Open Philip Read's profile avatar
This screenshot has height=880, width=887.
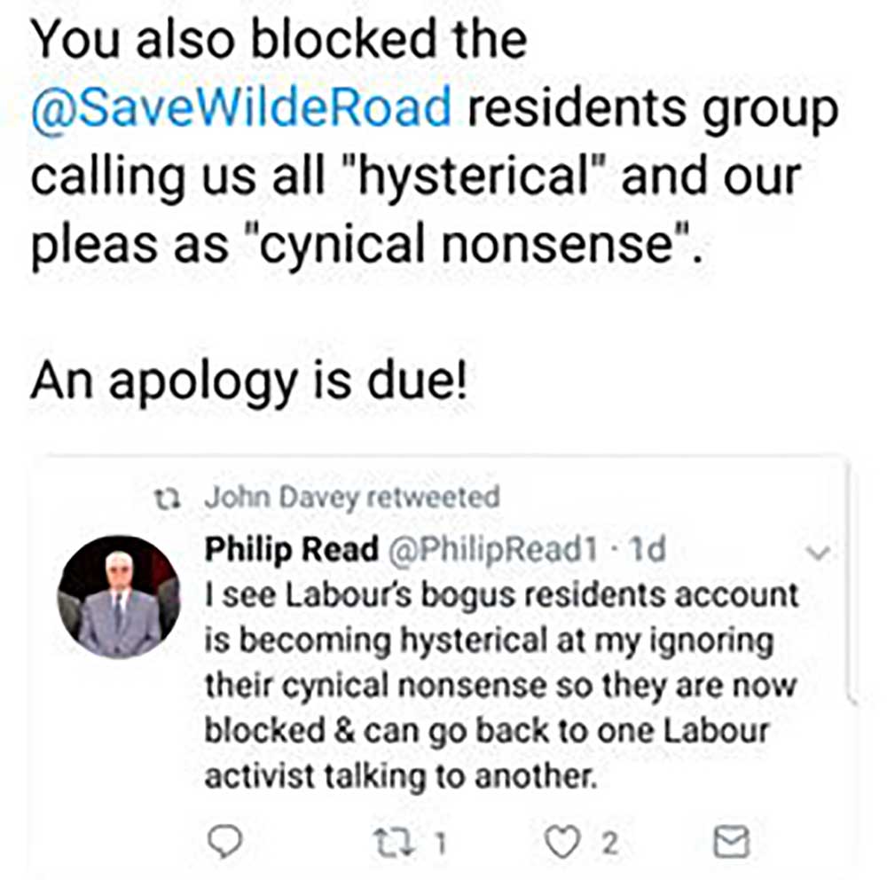point(119,597)
